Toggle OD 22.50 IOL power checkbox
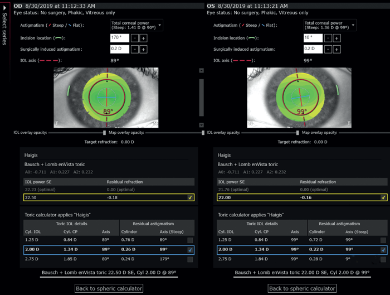Image resolution: width=390 pixels, height=295 pixels. click(x=190, y=197)
